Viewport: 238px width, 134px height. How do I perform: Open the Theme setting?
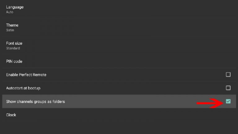pyautogui.click(x=119, y=27)
